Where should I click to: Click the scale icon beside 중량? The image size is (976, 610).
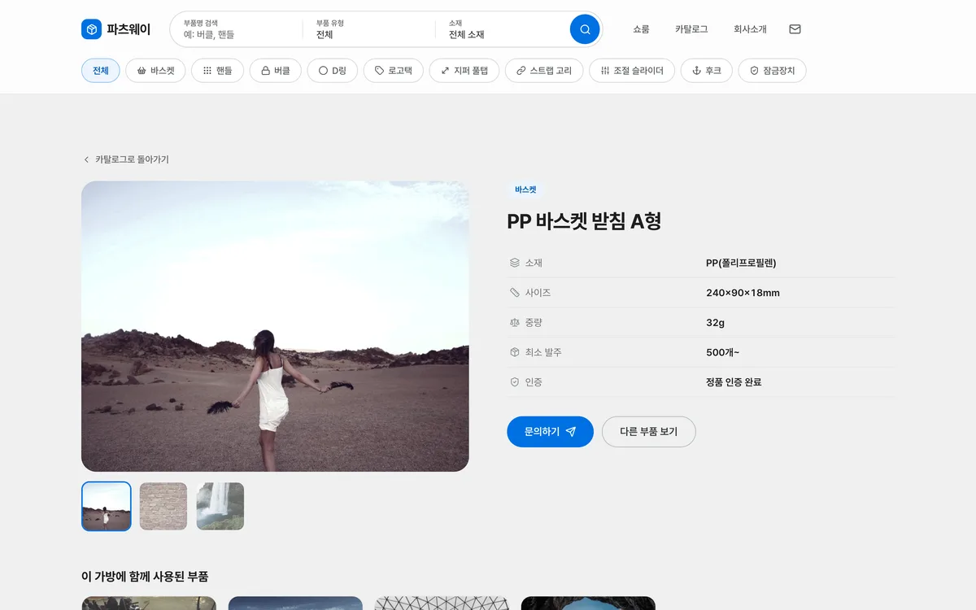coord(514,322)
